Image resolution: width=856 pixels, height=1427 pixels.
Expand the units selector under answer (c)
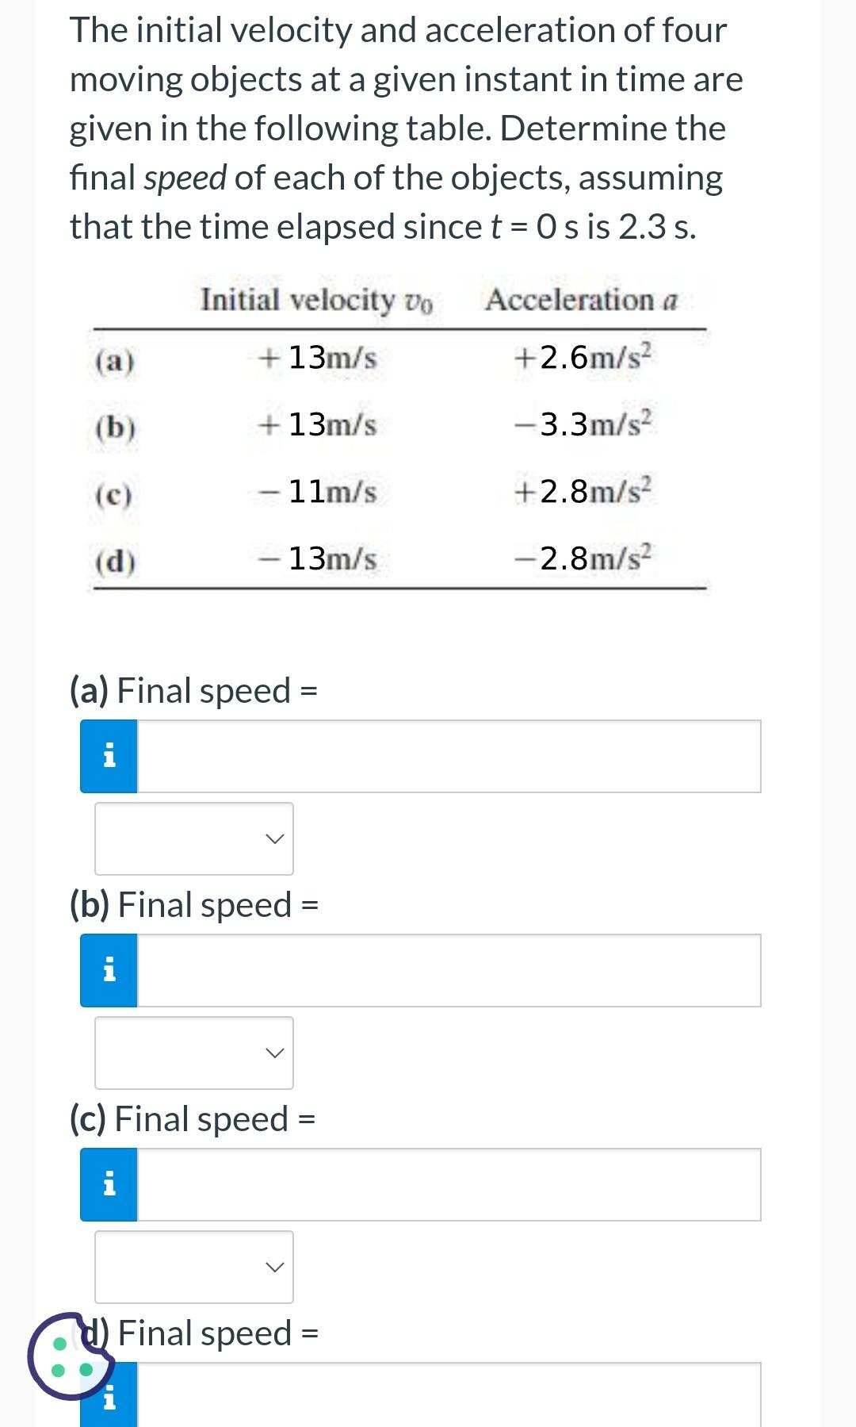pos(193,1268)
